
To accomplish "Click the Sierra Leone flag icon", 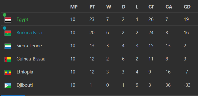I will (x=8, y=46).
